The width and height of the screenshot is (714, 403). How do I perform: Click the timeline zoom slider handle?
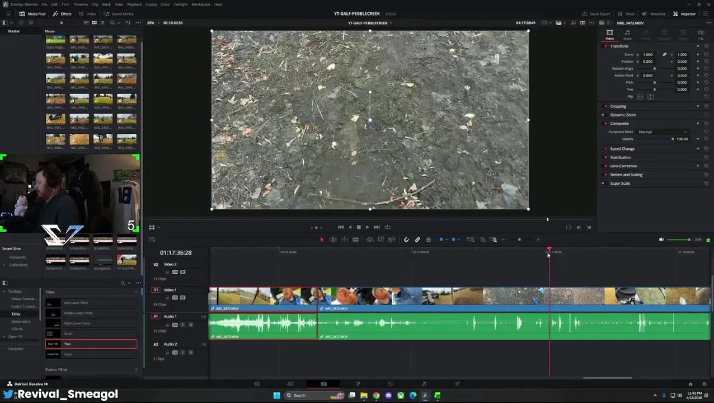click(x=519, y=240)
